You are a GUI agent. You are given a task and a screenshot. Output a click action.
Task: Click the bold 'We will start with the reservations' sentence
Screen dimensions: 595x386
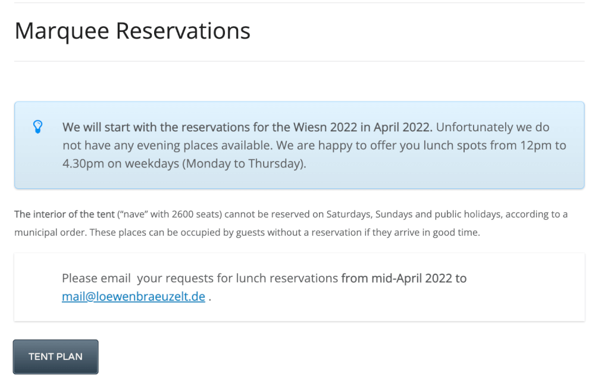point(248,127)
